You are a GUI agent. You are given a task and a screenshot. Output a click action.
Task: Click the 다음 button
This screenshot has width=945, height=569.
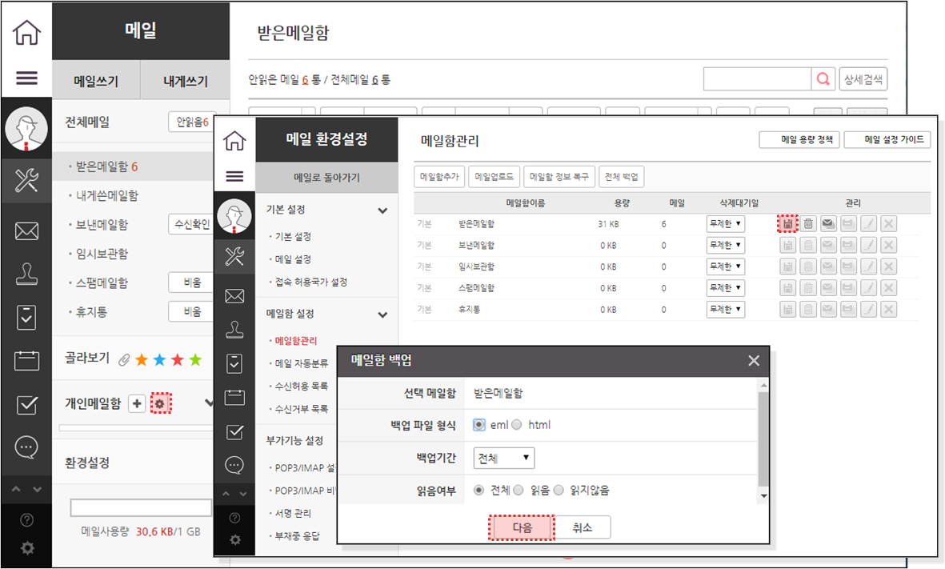(522, 527)
